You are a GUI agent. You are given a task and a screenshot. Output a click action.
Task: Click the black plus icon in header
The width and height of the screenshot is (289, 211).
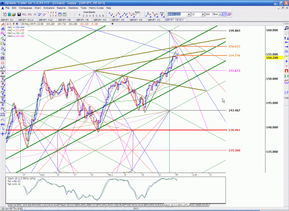[112, 24]
